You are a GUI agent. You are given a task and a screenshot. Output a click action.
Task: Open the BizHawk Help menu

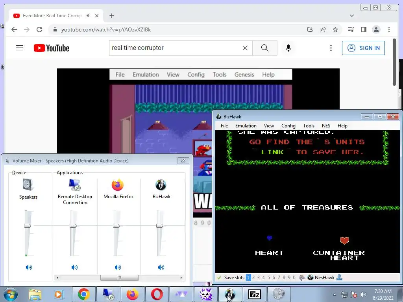[x=342, y=125]
